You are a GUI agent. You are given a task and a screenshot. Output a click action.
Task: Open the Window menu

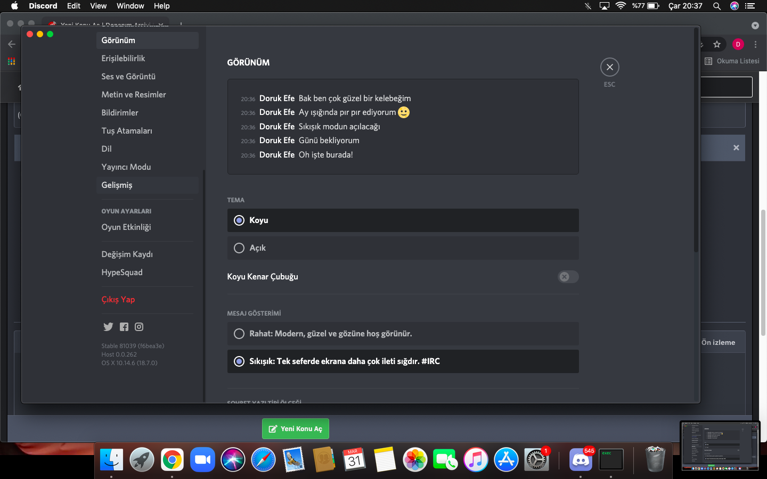point(130,6)
